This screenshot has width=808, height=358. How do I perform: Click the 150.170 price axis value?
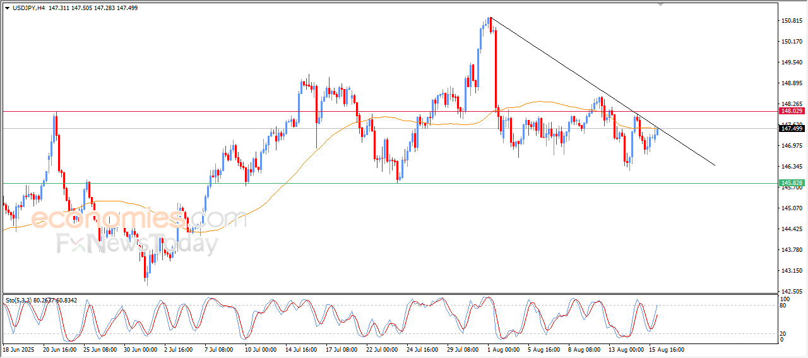[792, 42]
